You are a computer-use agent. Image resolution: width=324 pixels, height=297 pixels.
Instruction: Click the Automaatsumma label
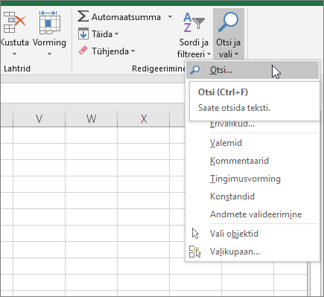pyautogui.click(x=126, y=17)
